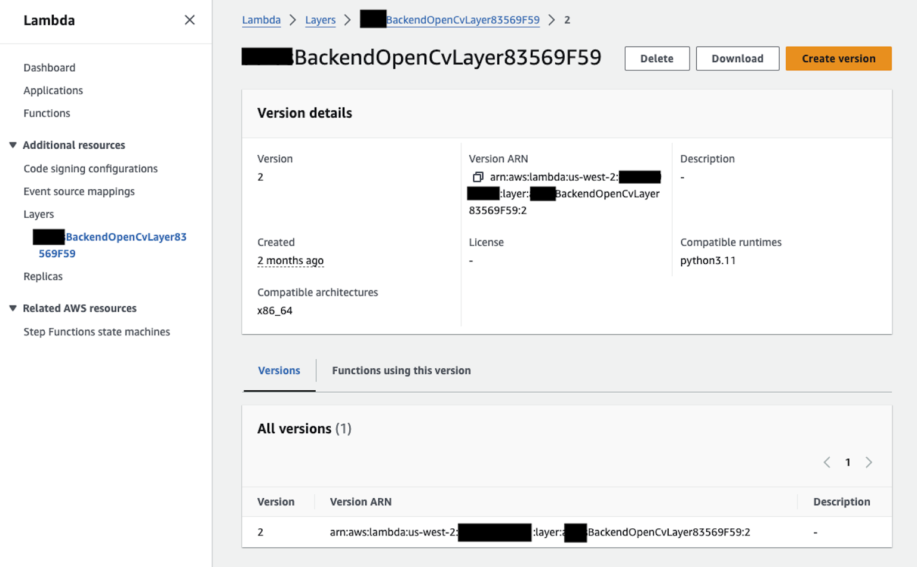Image resolution: width=917 pixels, height=567 pixels.
Task: Open Code signing configurations
Action: point(90,168)
